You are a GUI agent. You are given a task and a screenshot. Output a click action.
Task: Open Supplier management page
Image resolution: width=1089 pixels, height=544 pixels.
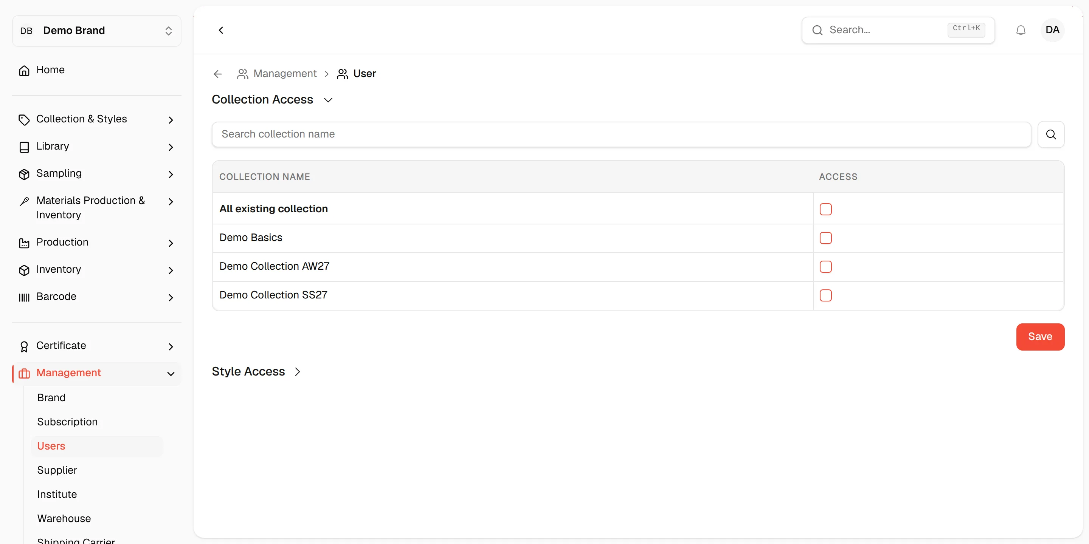57,470
